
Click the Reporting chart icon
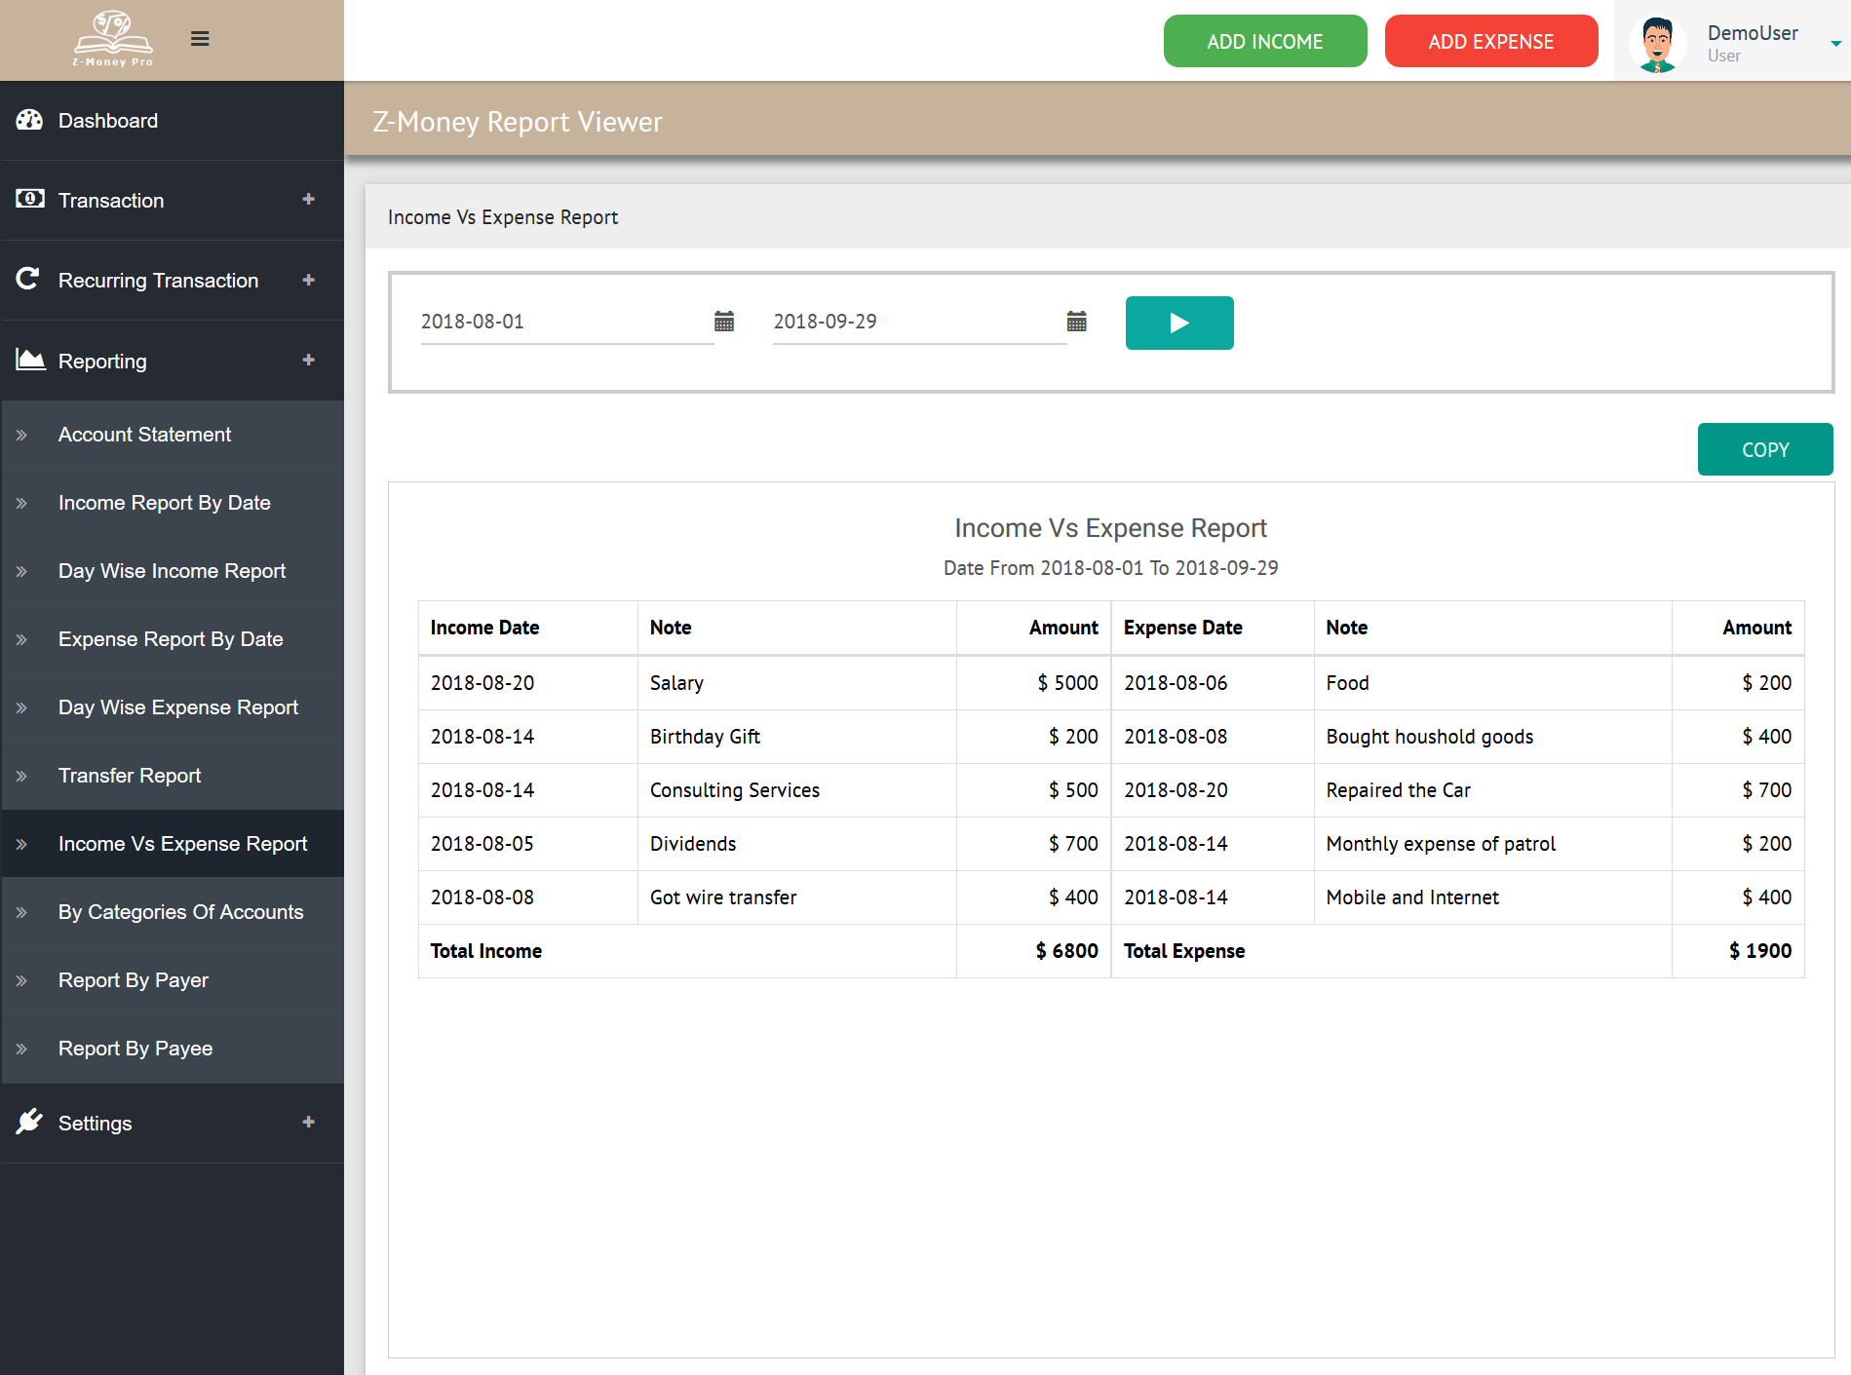pyautogui.click(x=30, y=360)
